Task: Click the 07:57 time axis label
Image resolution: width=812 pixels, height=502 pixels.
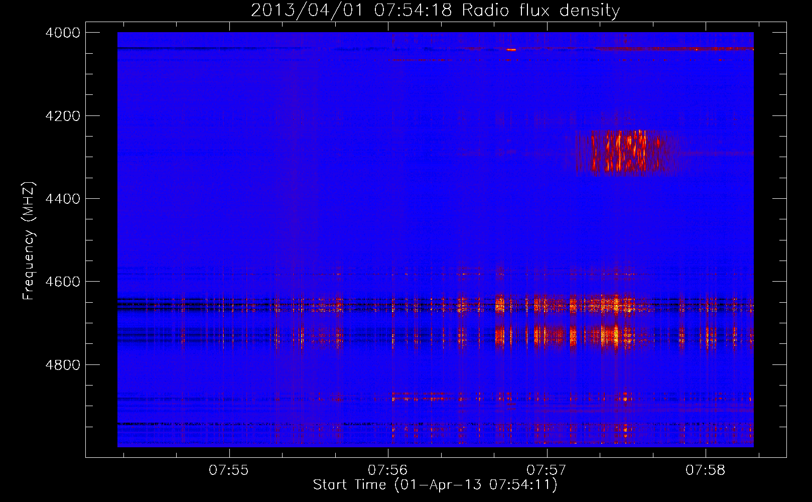Action: click(x=547, y=470)
